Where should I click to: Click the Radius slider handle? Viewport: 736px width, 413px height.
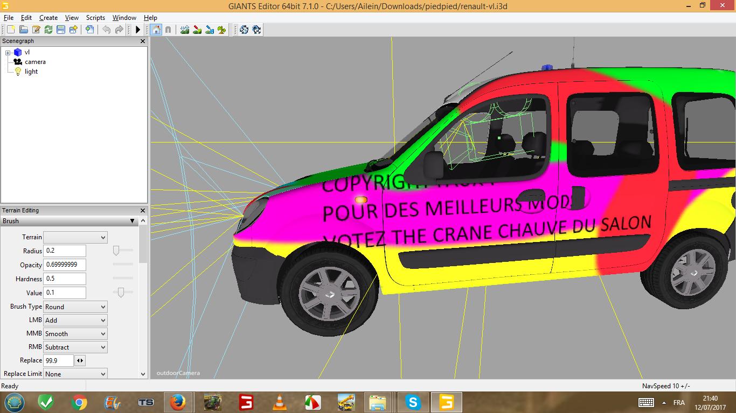click(116, 251)
